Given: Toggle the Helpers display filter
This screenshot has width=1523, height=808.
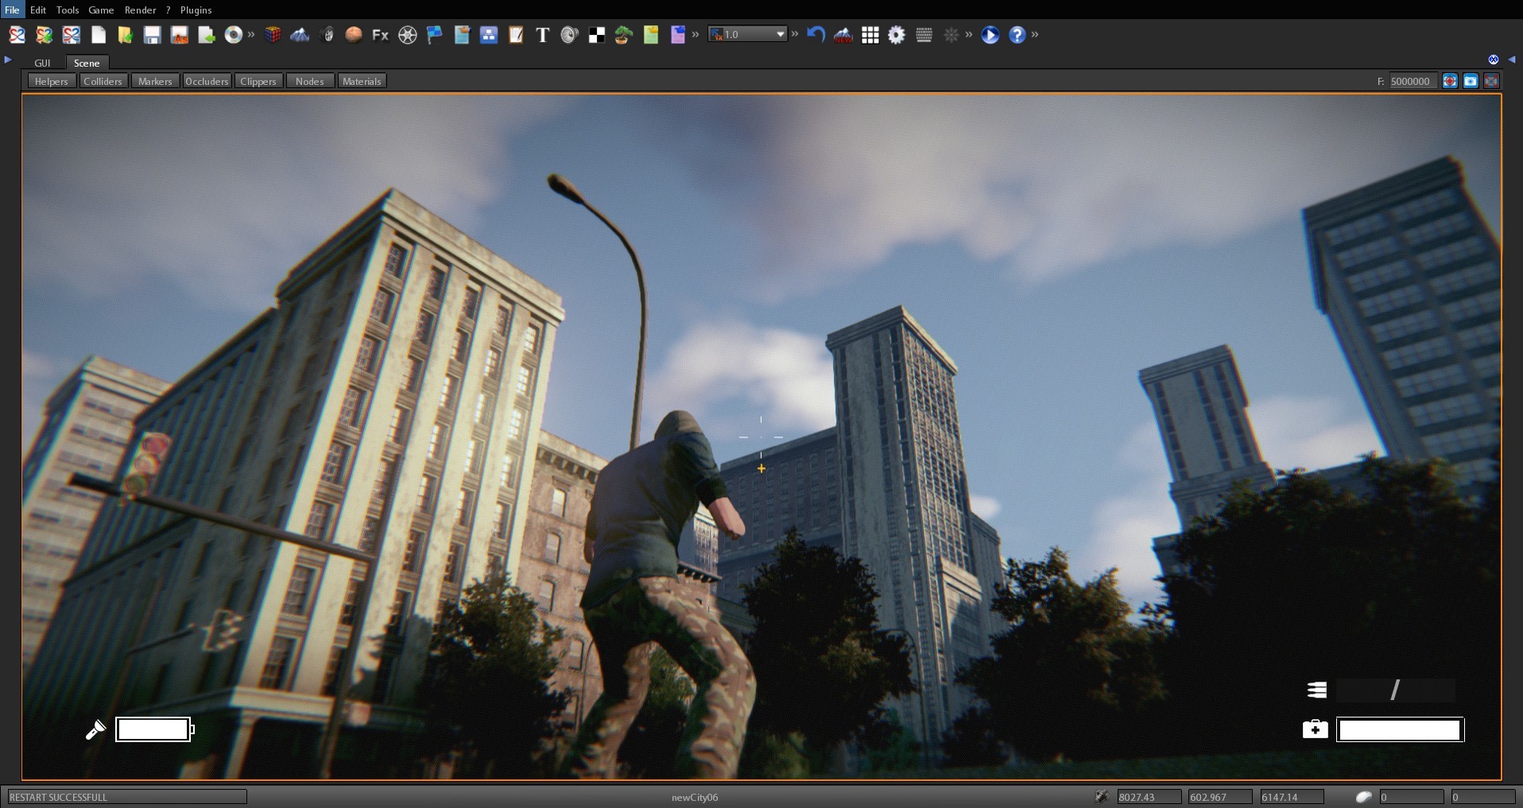Looking at the screenshot, I should (51, 80).
